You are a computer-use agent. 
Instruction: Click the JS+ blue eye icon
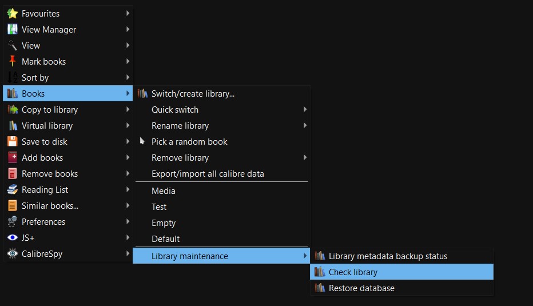click(x=12, y=238)
